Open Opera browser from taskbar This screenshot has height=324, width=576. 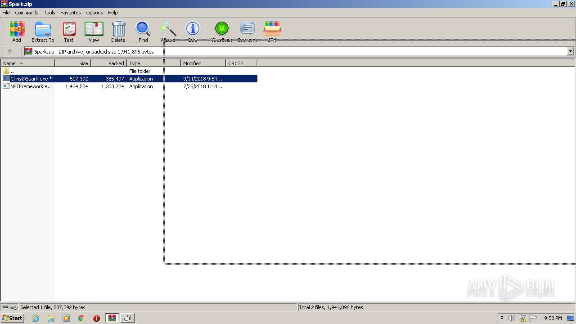96,318
